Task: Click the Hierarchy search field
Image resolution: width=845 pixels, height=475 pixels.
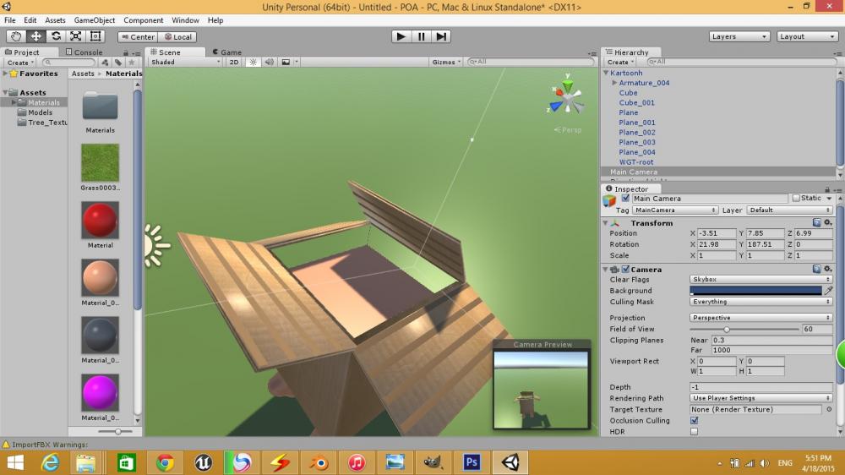Action: click(x=742, y=62)
